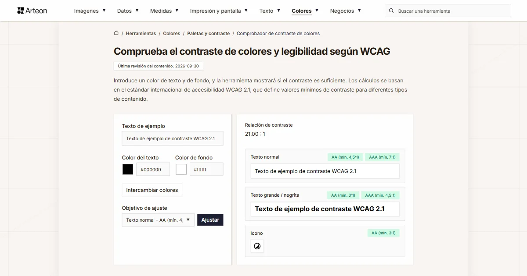This screenshot has width=527, height=276.
Task: Click the Texto normal label
Action: [265, 157]
